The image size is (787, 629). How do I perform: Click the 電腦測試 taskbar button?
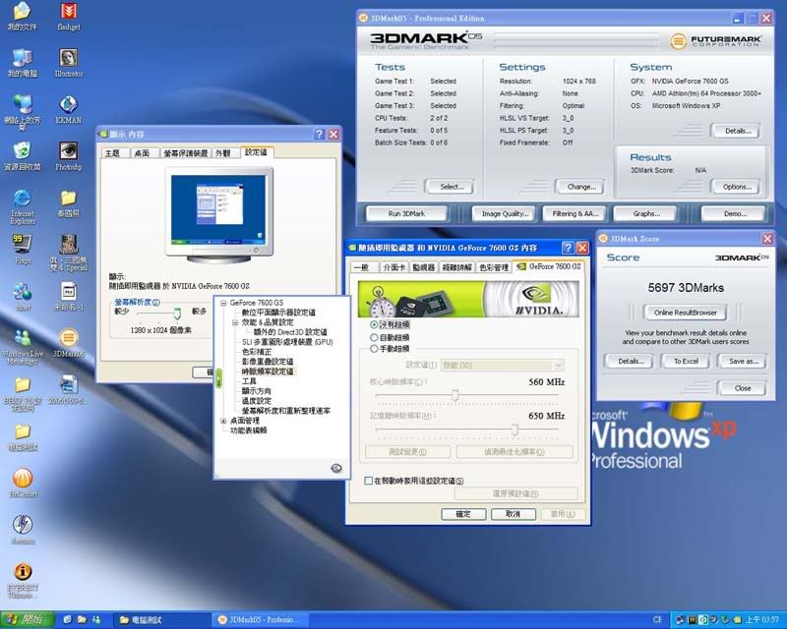160,620
